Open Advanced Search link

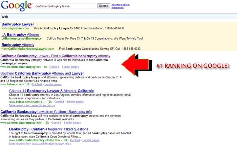121,5
